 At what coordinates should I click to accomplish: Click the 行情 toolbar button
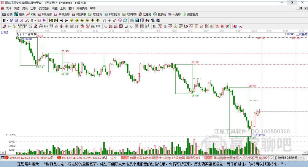pos(8,14)
